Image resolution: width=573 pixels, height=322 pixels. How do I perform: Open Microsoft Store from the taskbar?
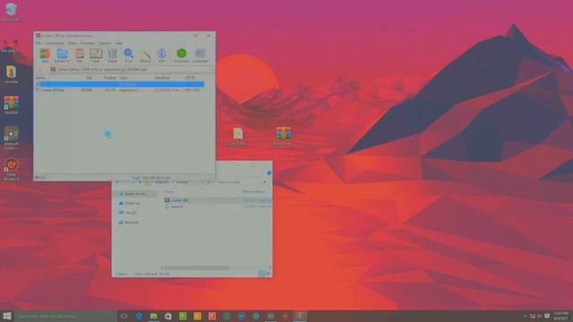168,316
